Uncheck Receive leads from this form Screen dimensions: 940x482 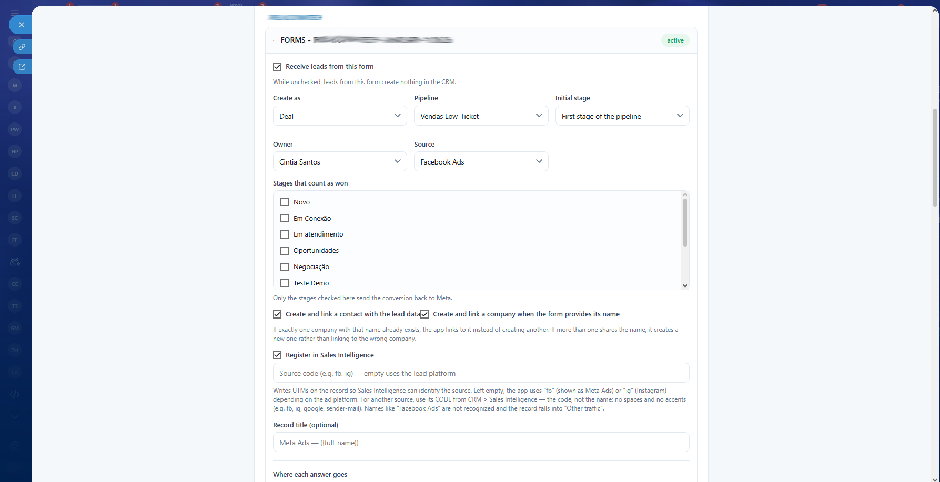point(277,67)
